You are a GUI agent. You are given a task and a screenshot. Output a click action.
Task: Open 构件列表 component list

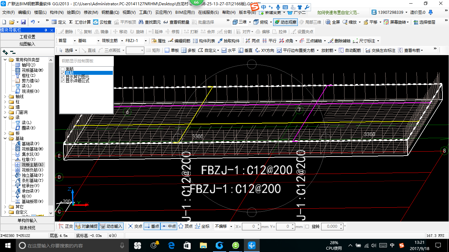click(204, 41)
